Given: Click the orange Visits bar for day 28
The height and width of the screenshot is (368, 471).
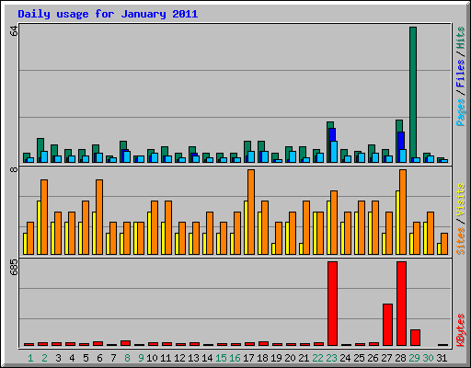Looking at the screenshot, I should point(403,212).
